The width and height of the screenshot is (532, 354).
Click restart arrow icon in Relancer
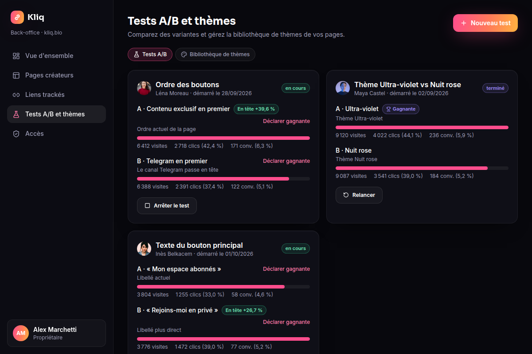(346, 195)
